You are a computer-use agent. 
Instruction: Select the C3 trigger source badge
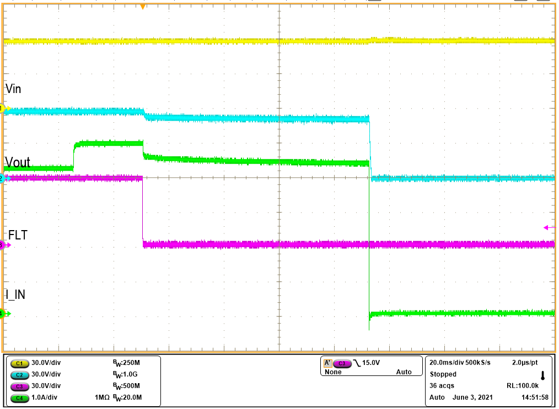click(x=343, y=362)
